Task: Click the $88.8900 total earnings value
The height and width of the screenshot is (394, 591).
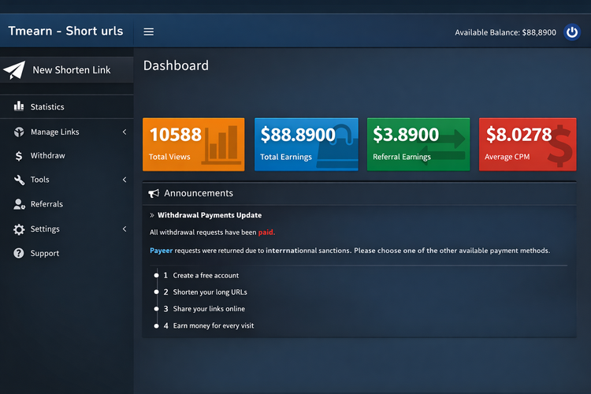Action: tap(298, 135)
